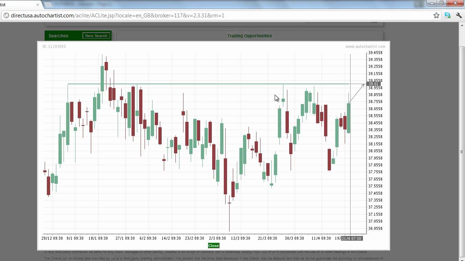
Task: Click the 18/1 09:30 axis label
Action: 98,238
